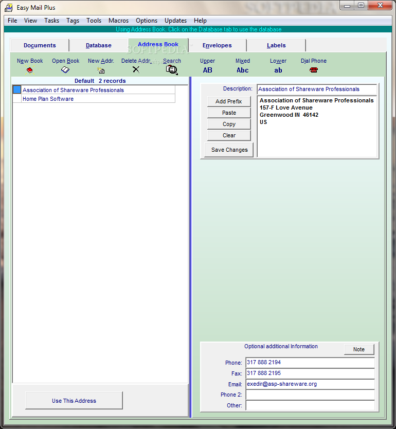Image resolution: width=396 pixels, height=429 pixels.
Task: Switch to the Labels tab
Action: [276, 45]
